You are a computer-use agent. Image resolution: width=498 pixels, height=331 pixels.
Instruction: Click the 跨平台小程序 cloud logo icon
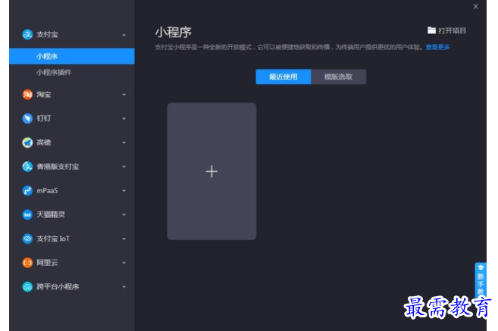[27, 286]
